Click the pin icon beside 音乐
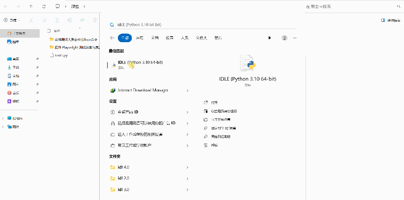 click(x=37, y=93)
